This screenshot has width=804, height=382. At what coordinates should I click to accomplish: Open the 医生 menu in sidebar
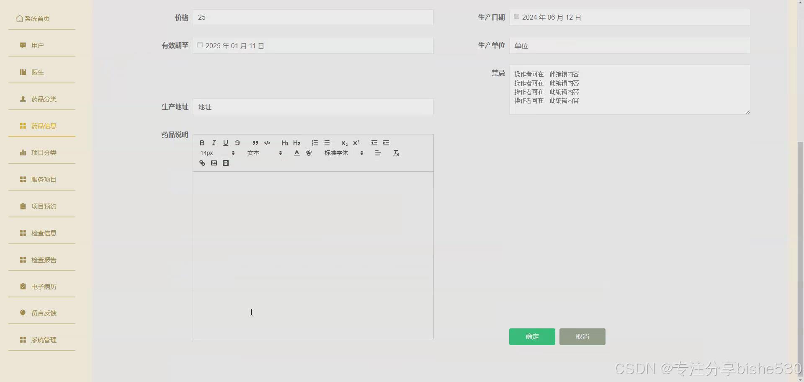pyautogui.click(x=42, y=72)
